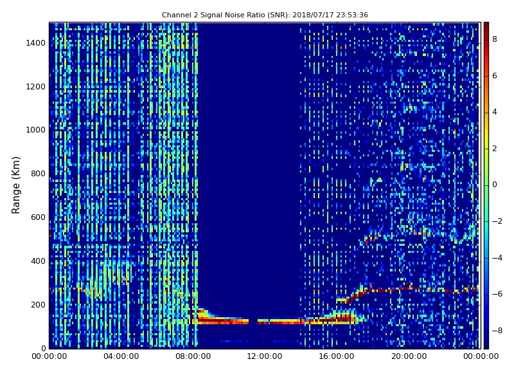
Task: Click the colorbar tick label 2
Action: coord(495,149)
